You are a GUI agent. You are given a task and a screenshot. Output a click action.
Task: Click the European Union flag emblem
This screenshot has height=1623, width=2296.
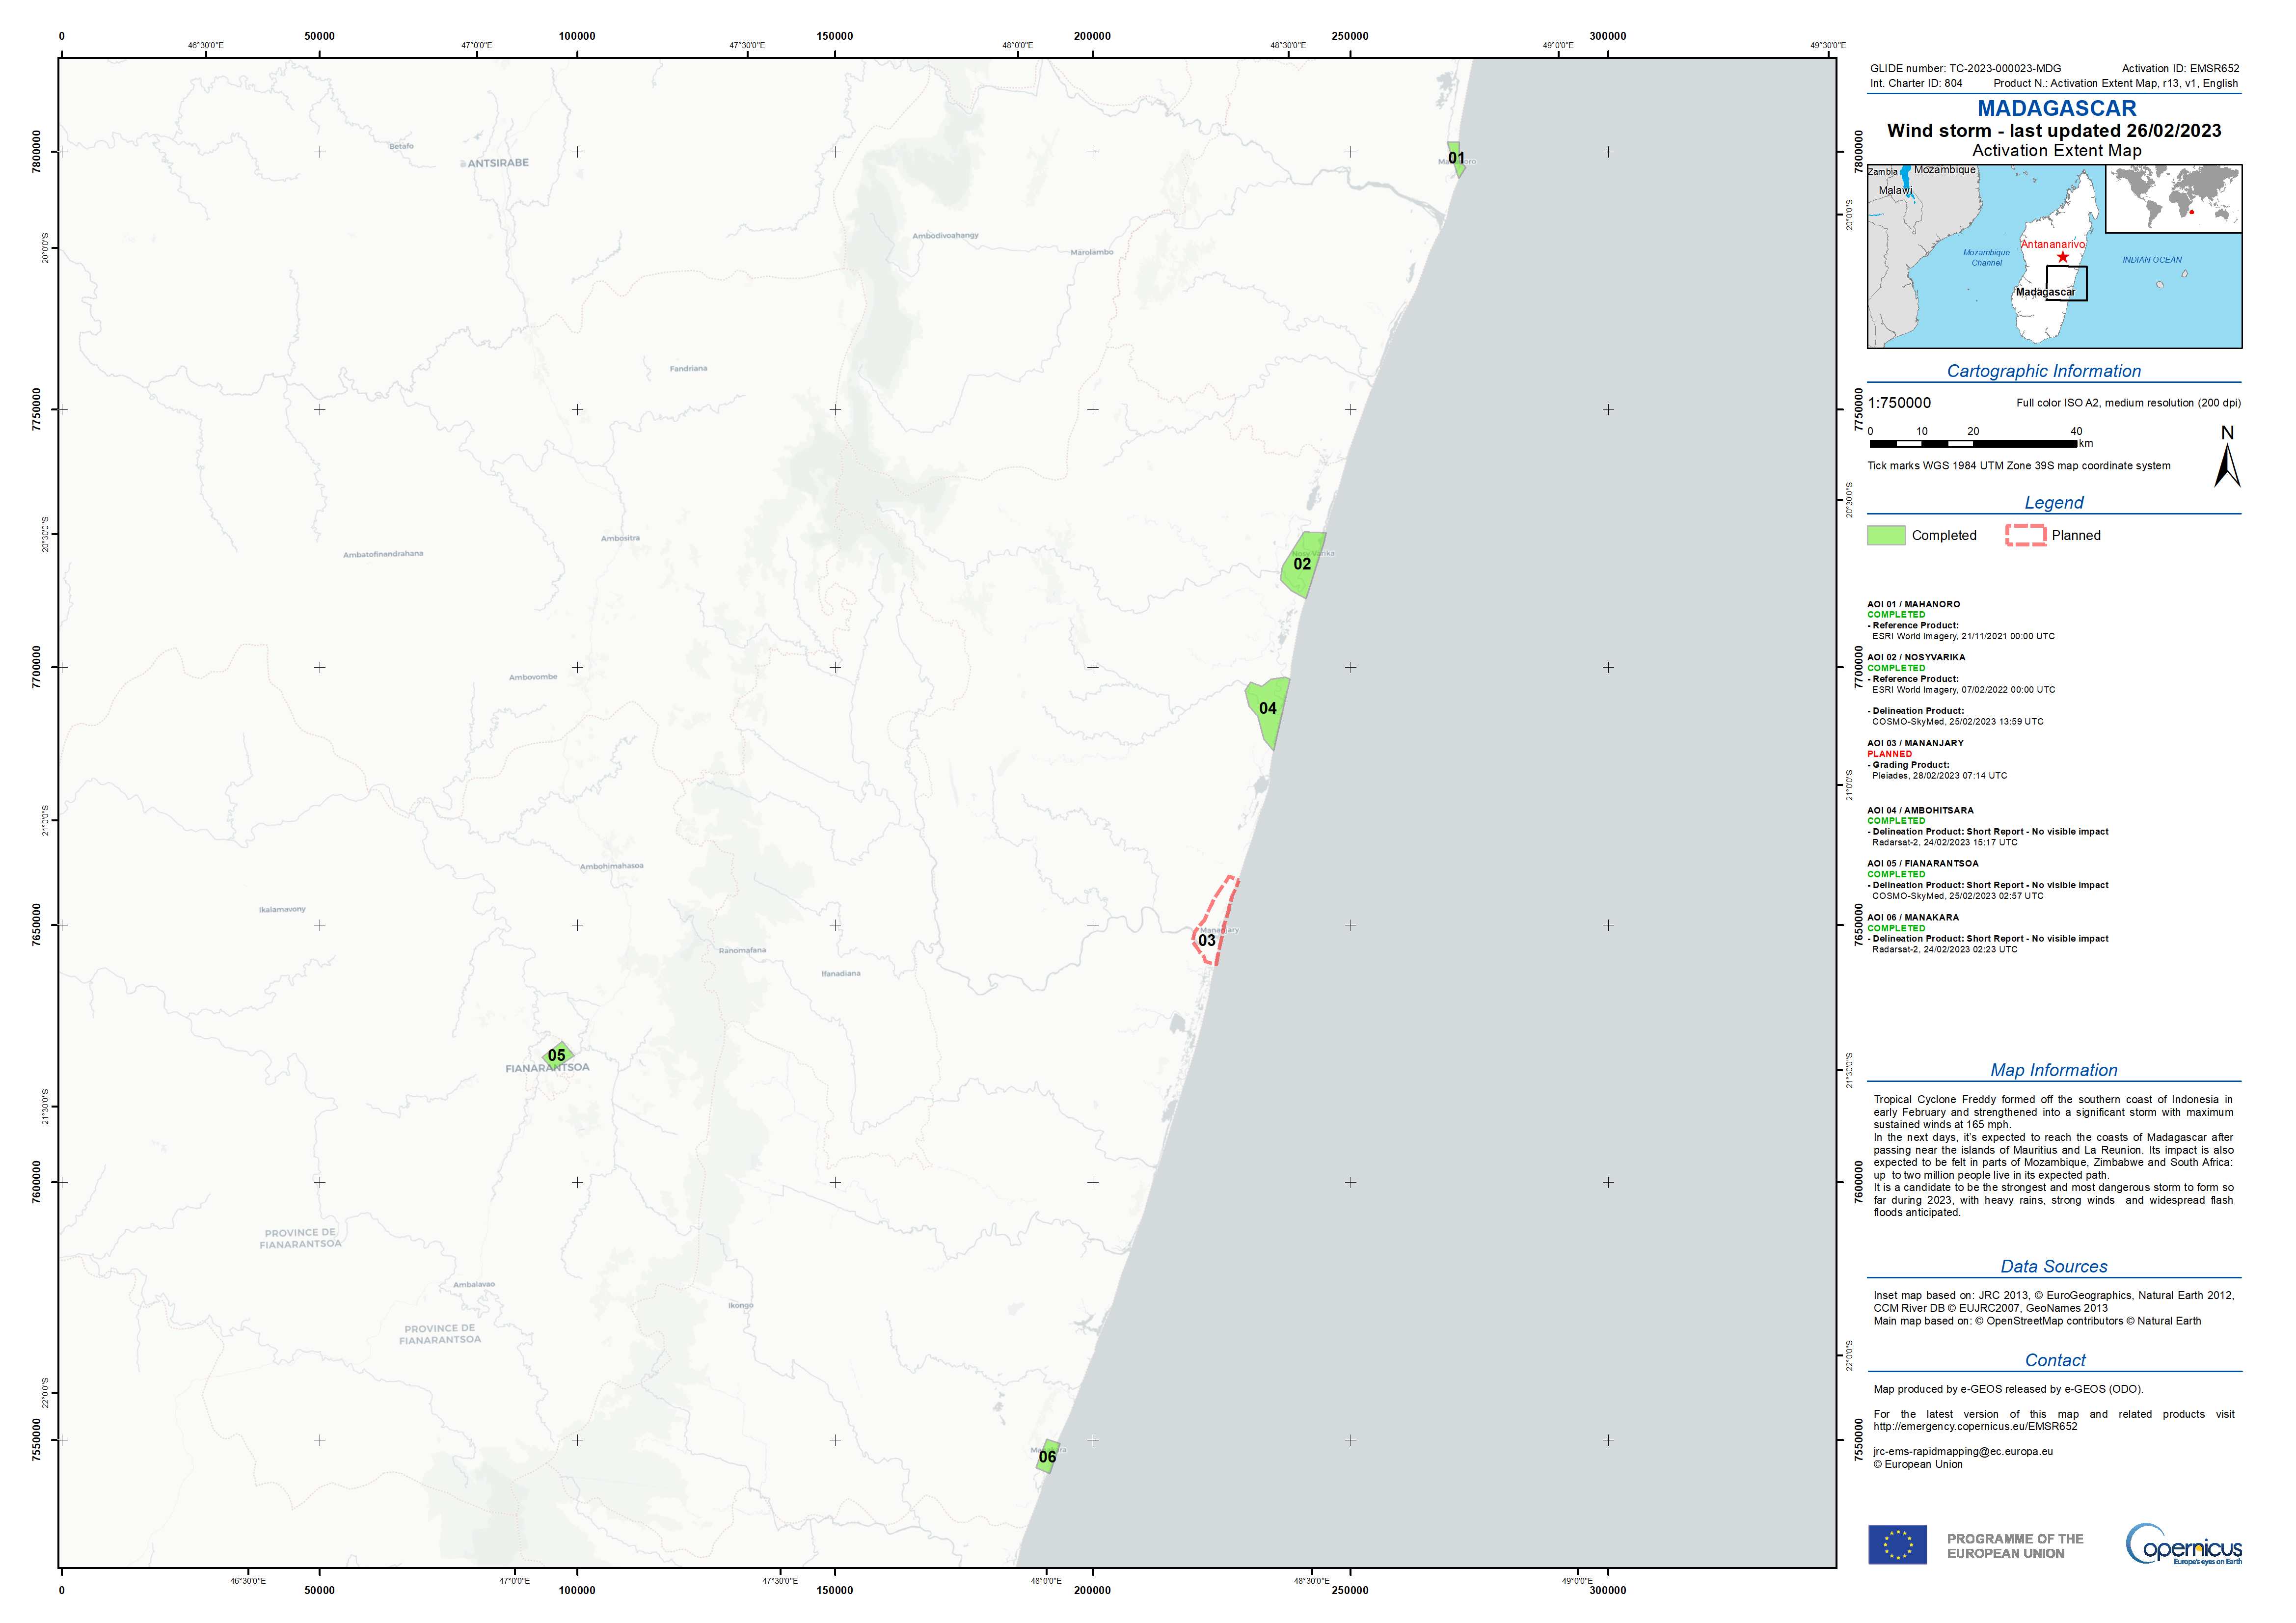[x=1897, y=1544]
